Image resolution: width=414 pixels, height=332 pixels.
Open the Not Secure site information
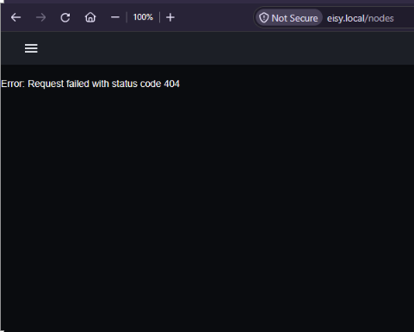pyautogui.click(x=288, y=18)
